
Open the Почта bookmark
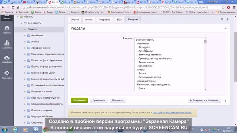click(x=60, y=12)
